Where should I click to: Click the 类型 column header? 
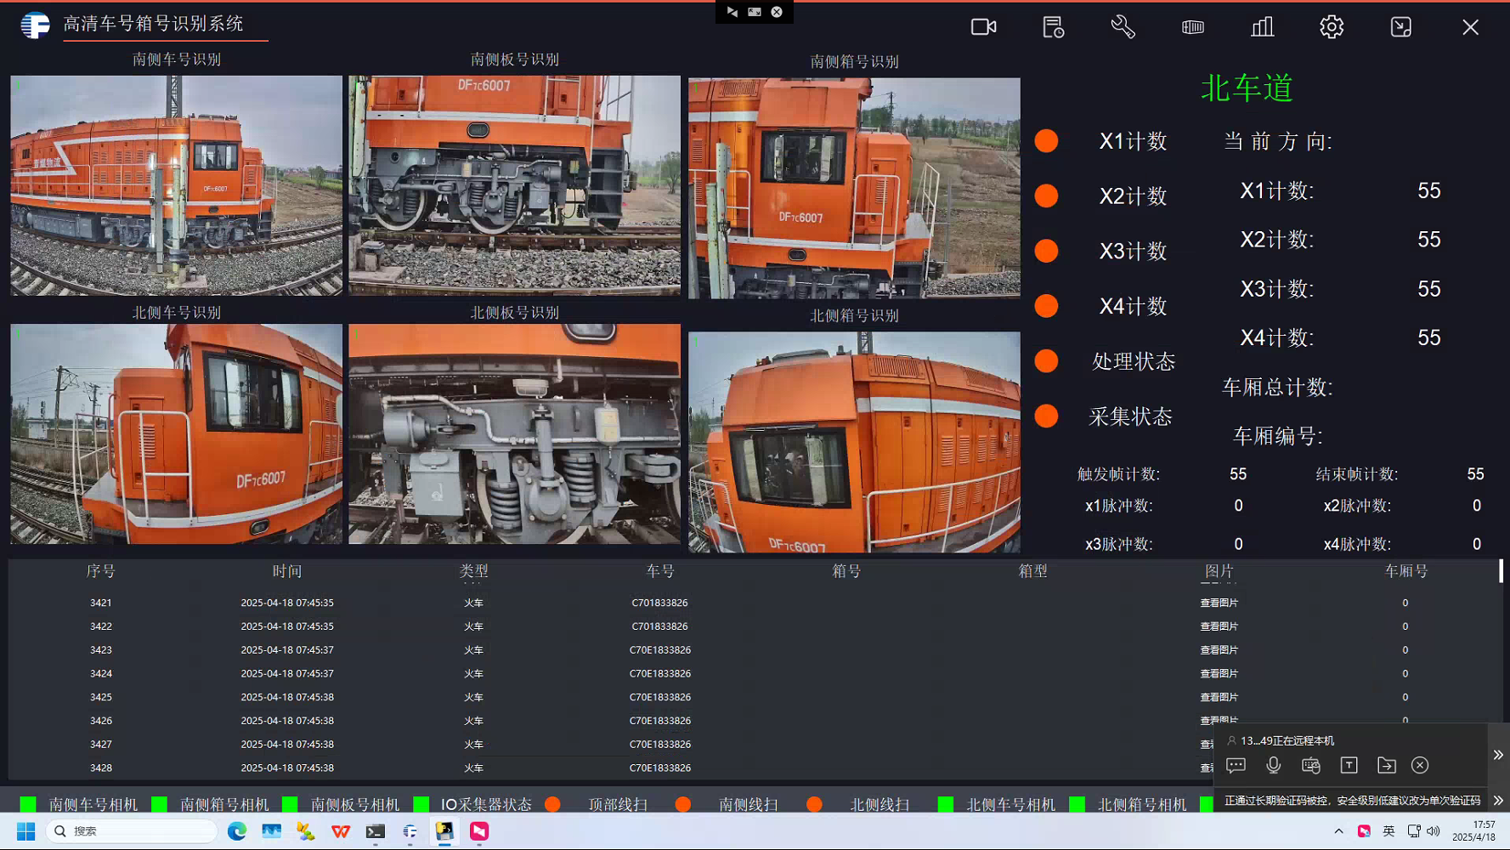click(x=473, y=572)
